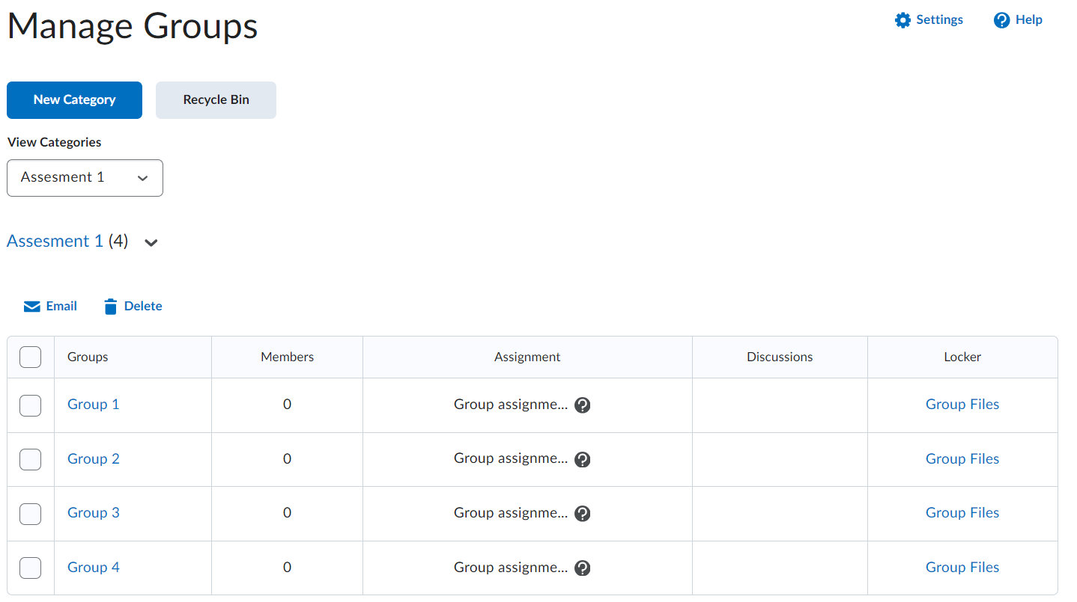This screenshot has width=1077, height=602.
Task: Click the Email envelope icon
Action: click(31, 307)
